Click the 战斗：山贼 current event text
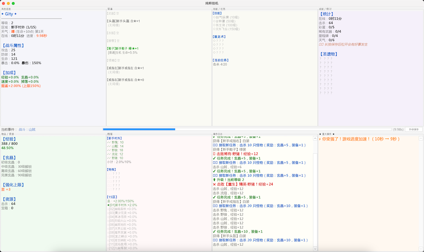The width and height of the screenshot is (424, 252). [x=27, y=130]
